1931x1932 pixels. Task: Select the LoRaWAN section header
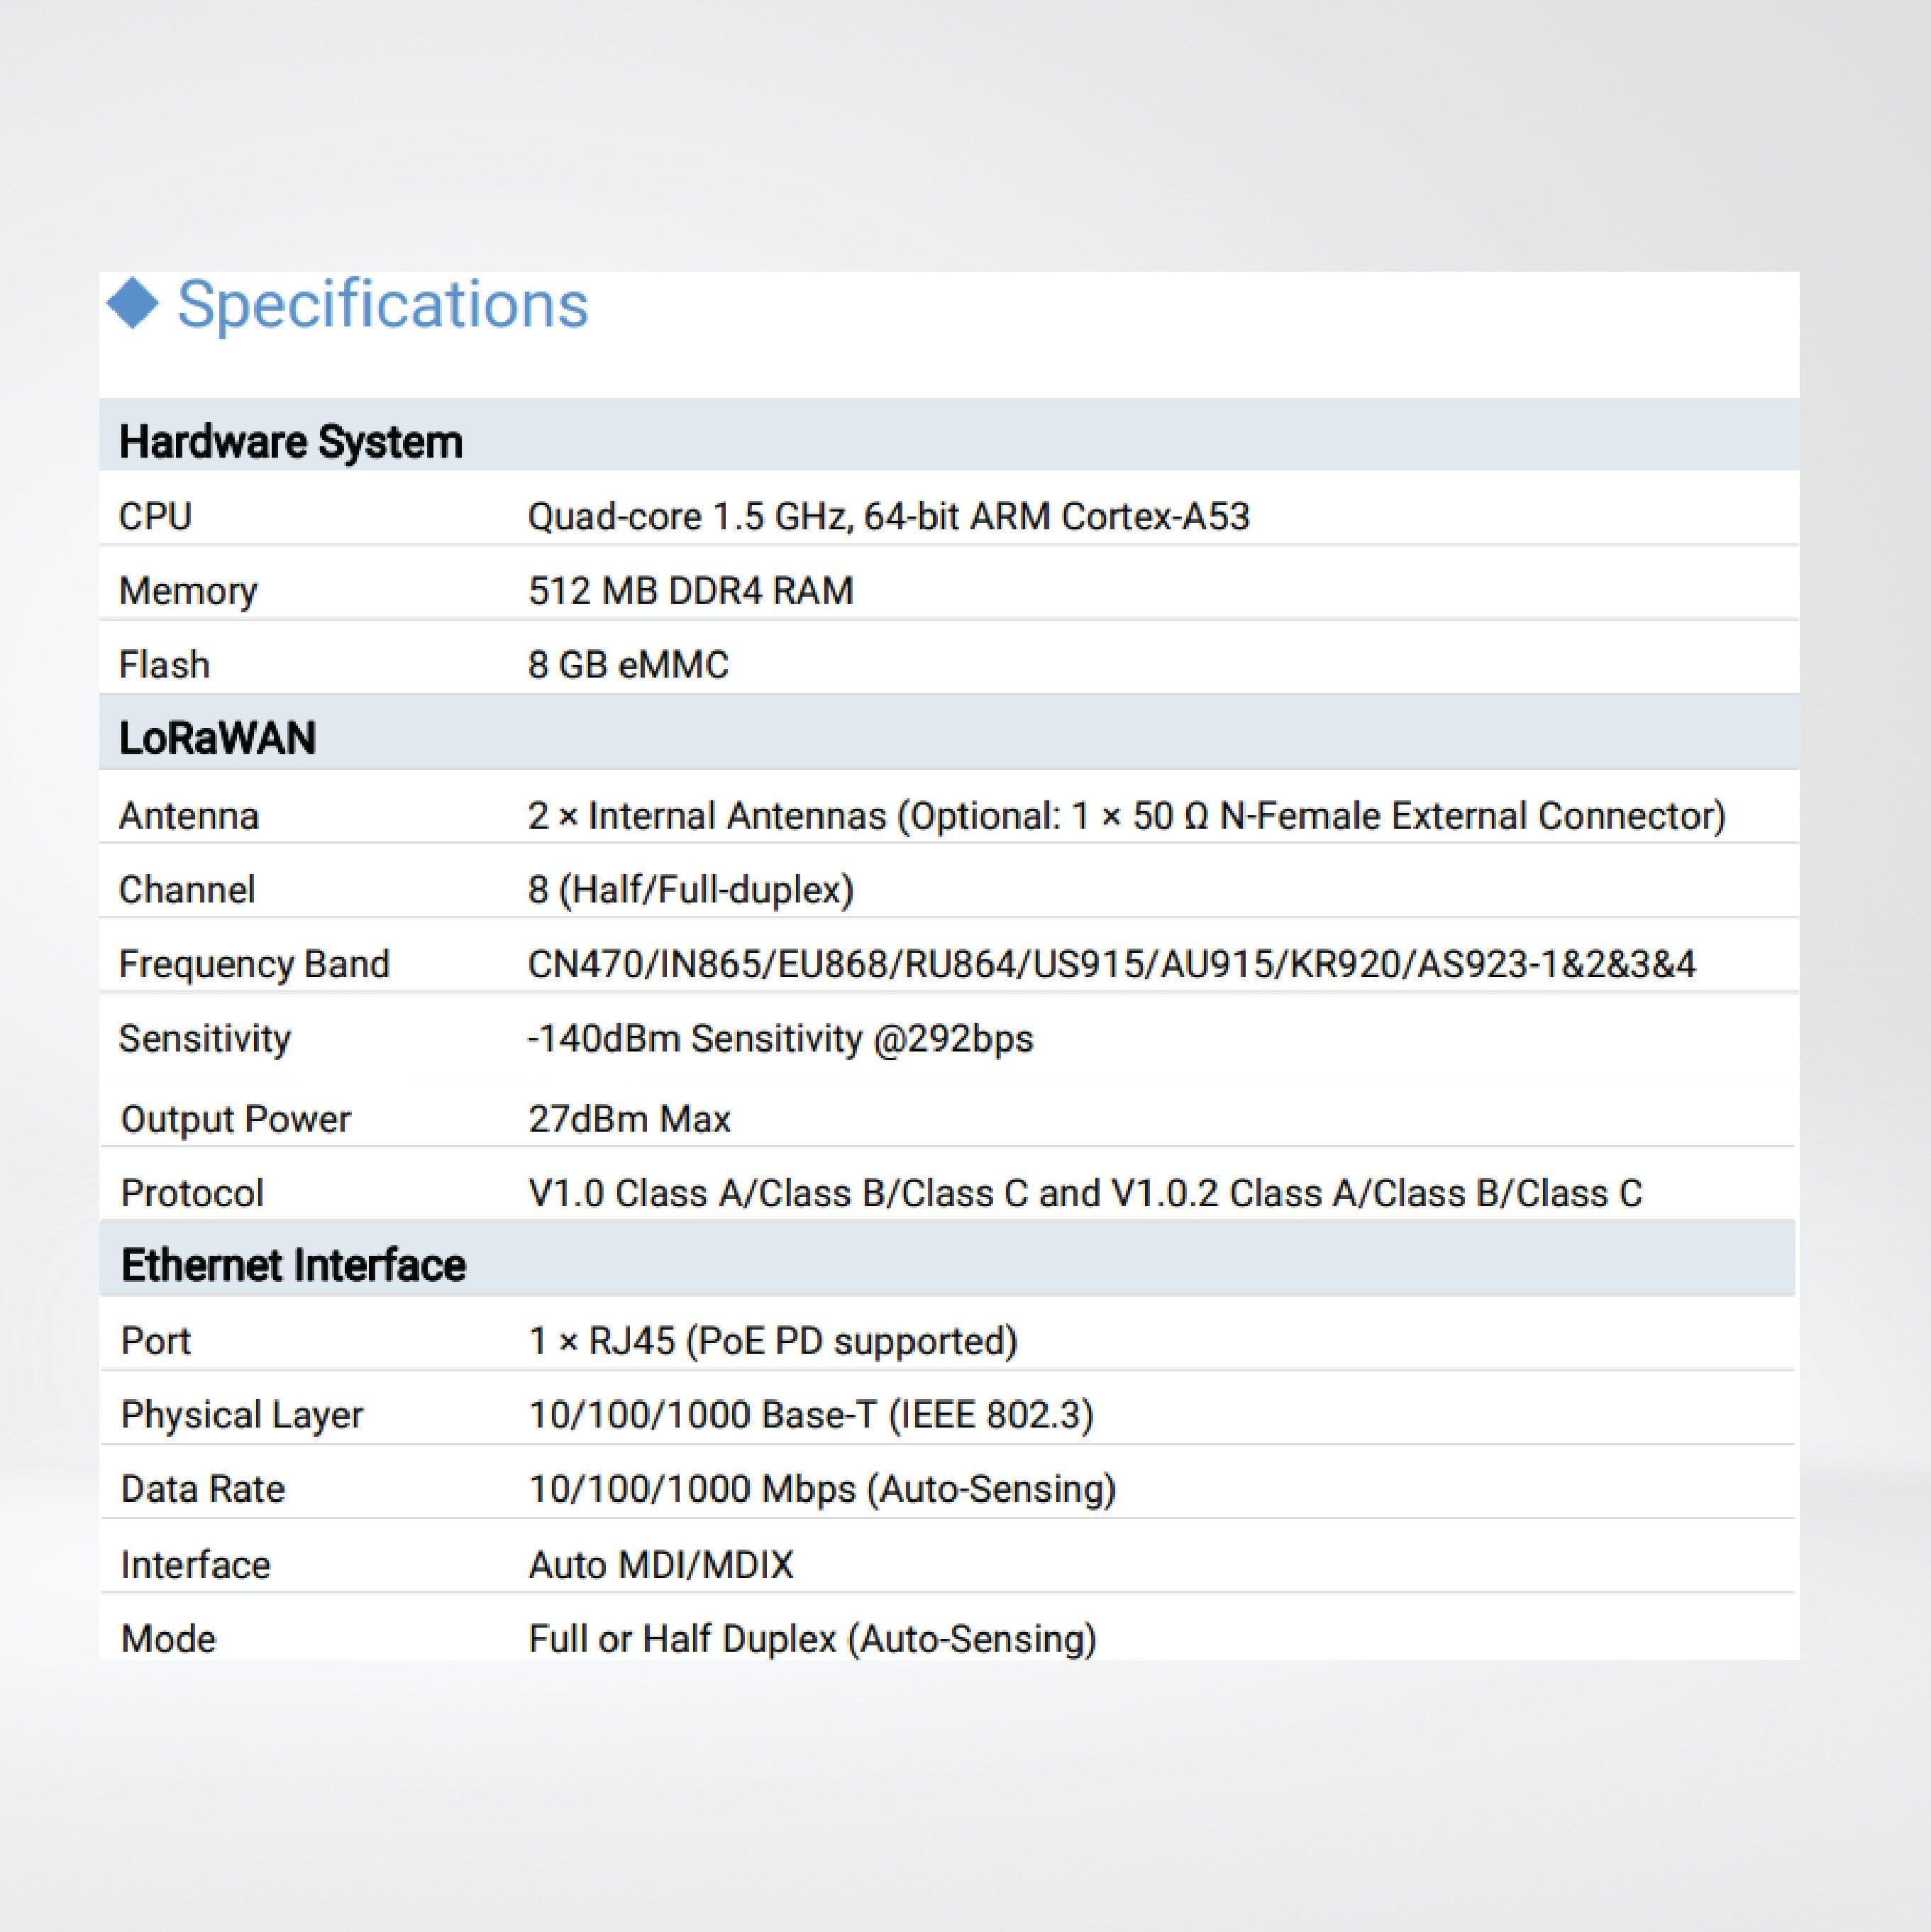point(216,739)
